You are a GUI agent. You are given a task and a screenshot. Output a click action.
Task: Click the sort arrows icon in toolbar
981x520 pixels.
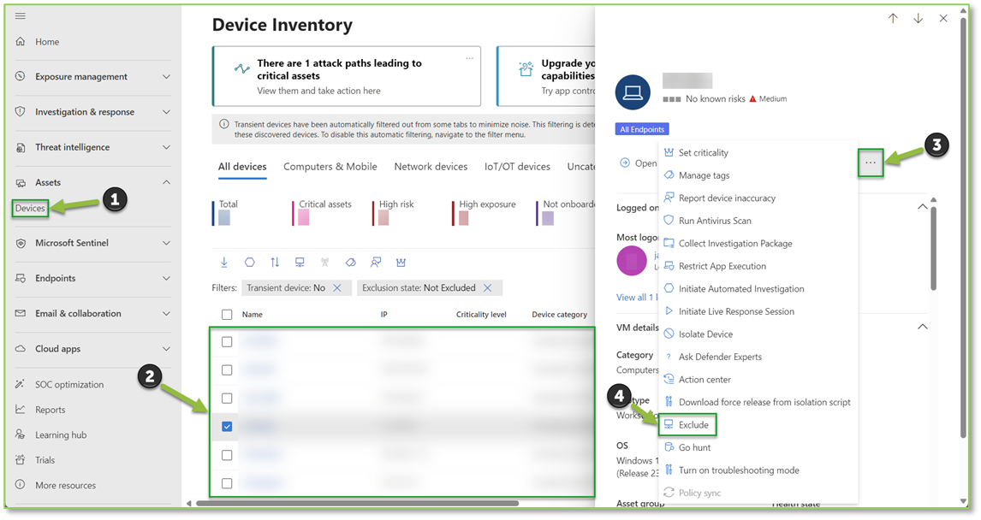[275, 263]
